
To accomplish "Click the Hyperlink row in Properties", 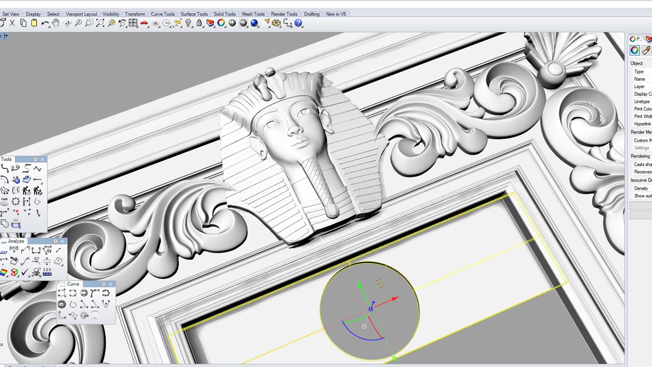I will [641, 124].
